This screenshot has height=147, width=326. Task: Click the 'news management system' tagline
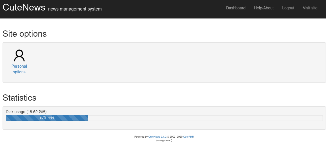coord(75,9)
